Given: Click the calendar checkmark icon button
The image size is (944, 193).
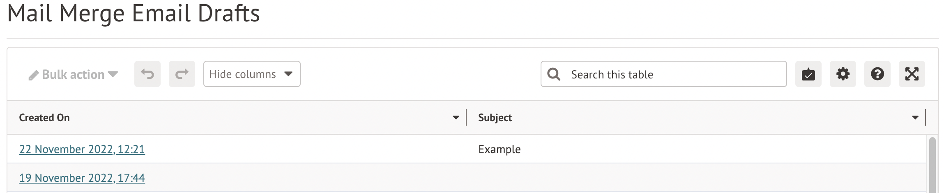Looking at the screenshot, I should [x=808, y=74].
